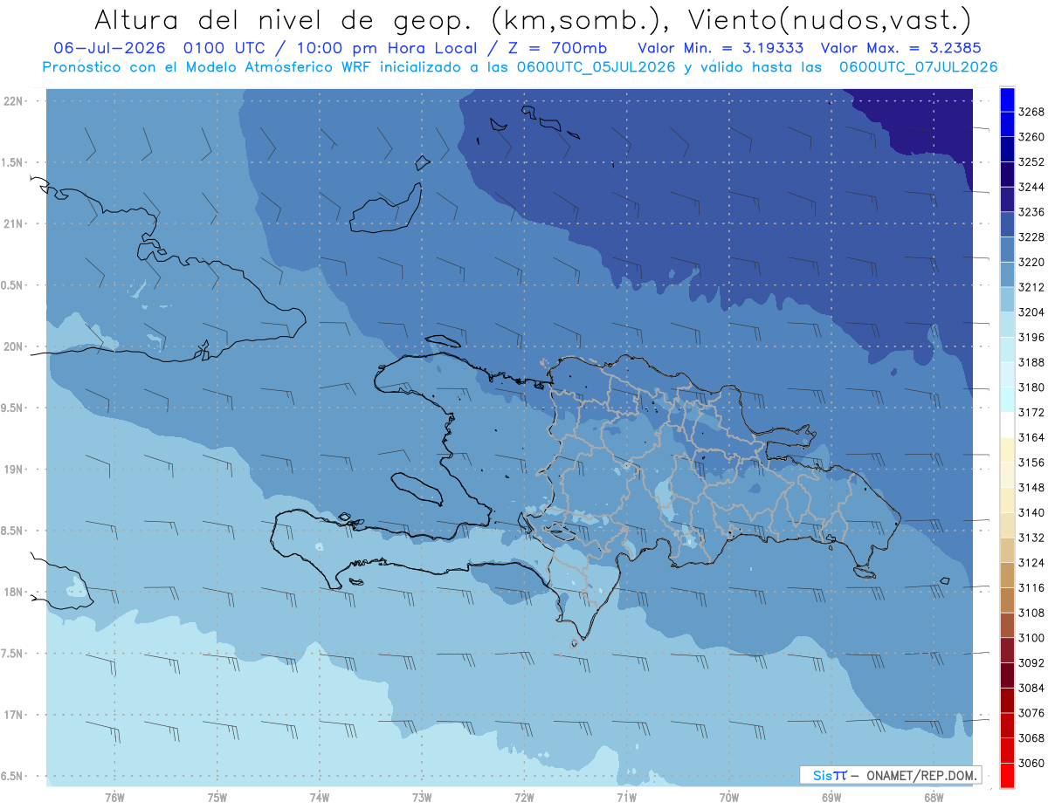
Task: Click the 72W longitude axis label
Action: (x=524, y=798)
